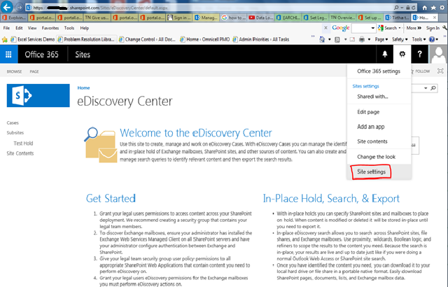Image resolution: width=448 pixels, height=287 pixels.
Task: Expand the command bar Tools menu
Action: pyautogui.click(x=419, y=39)
